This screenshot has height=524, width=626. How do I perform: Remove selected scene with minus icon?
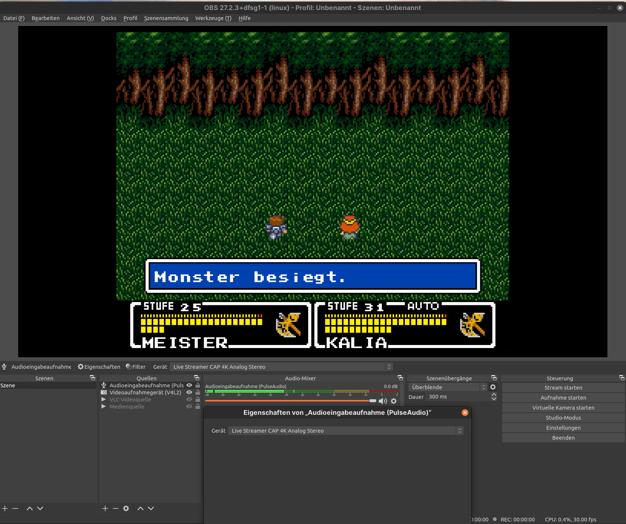pos(15,508)
